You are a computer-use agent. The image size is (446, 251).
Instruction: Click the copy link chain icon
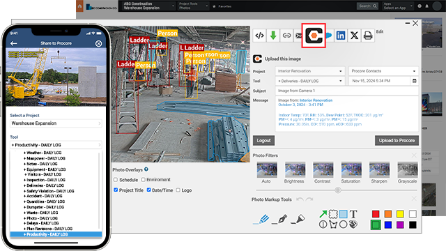pos(286,36)
